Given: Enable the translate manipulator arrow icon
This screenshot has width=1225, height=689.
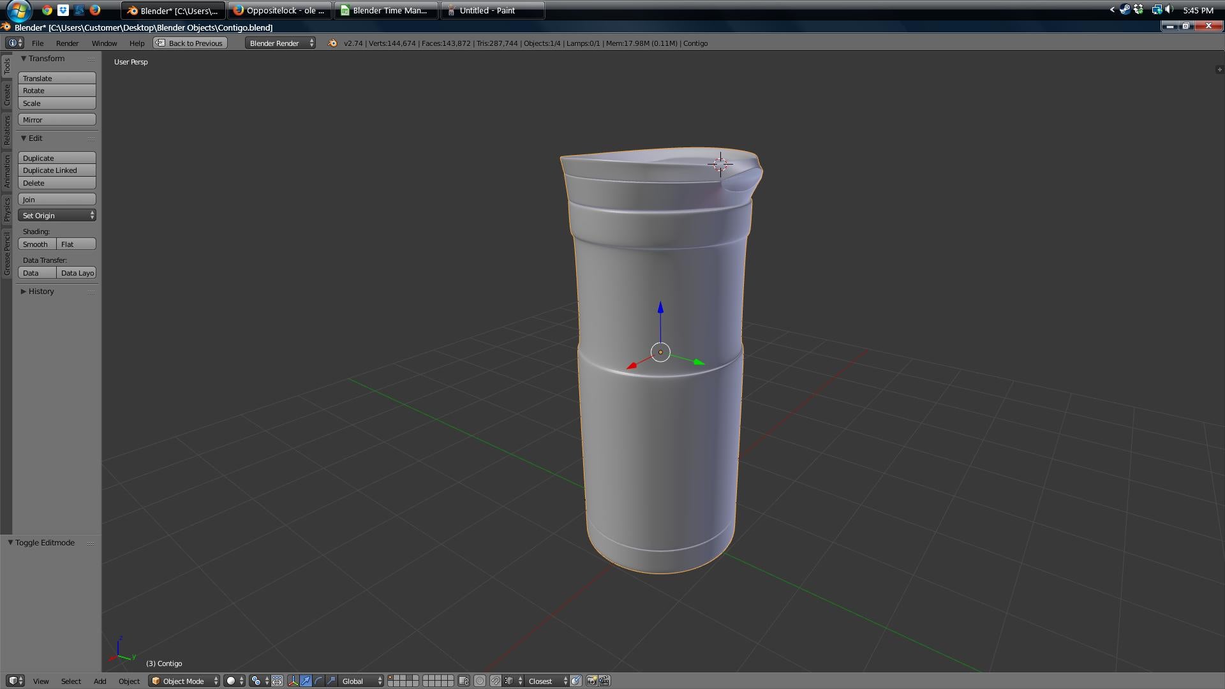Looking at the screenshot, I should (306, 681).
